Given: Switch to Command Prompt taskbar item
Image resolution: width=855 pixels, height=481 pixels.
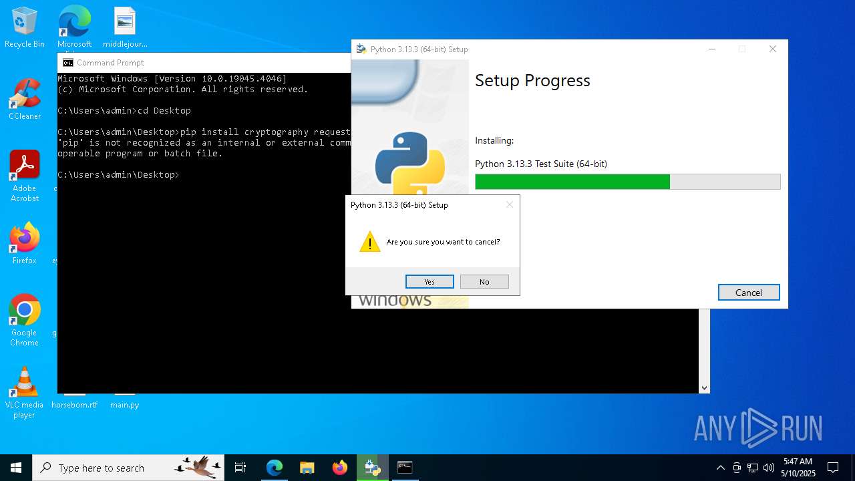Looking at the screenshot, I should click(405, 468).
